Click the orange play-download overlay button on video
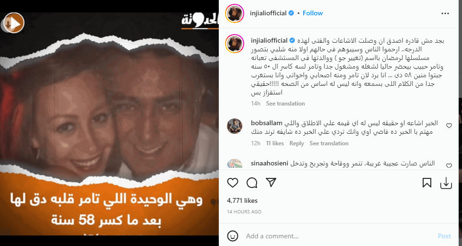 coord(12,23)
